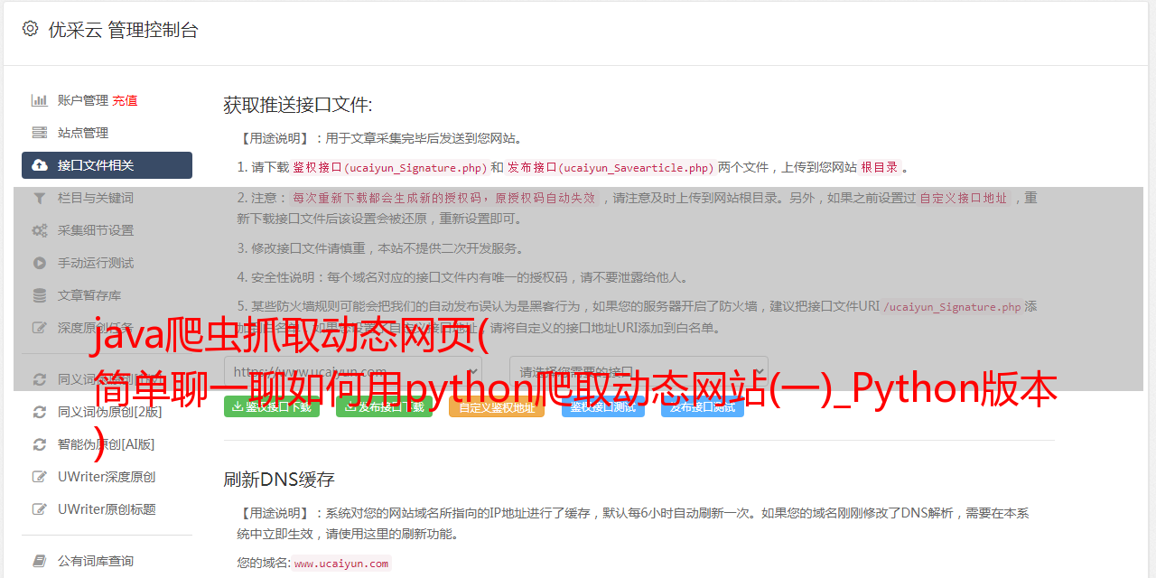This screenshot has height=578, width=1156.
Task: Click the refresh icon for 智能伪原创[AI版]
Action: 40,444
